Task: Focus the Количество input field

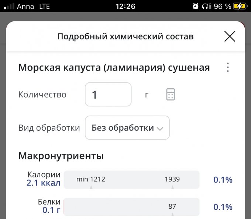Action: [108, 95]
